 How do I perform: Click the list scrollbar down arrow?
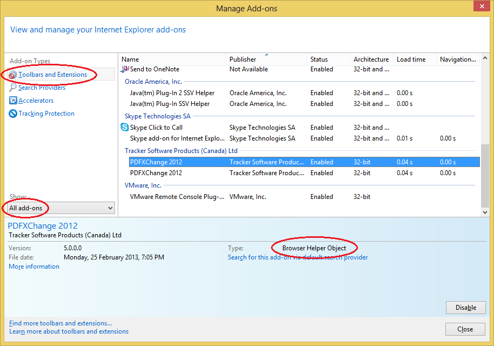[x=485, y=212]
